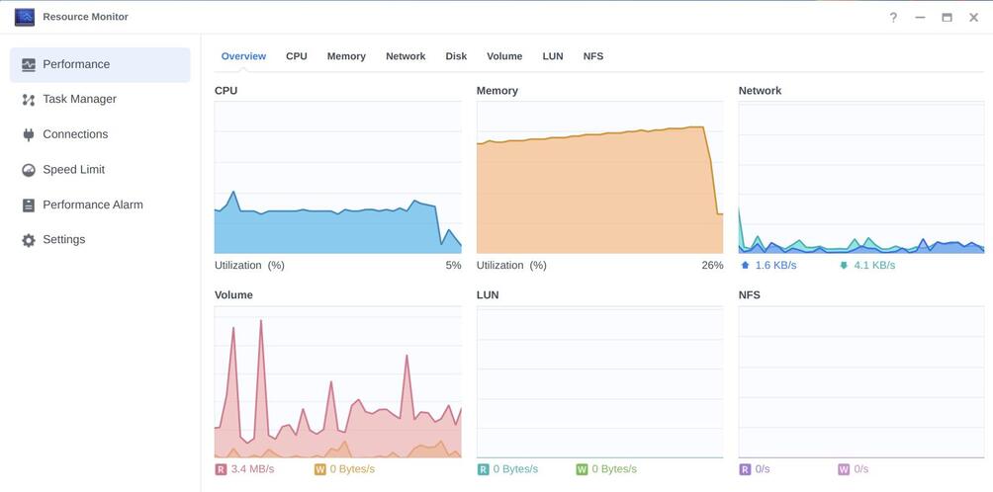
Task: Maximize the Resource Monitor window
Action: (x=947, y=18)
